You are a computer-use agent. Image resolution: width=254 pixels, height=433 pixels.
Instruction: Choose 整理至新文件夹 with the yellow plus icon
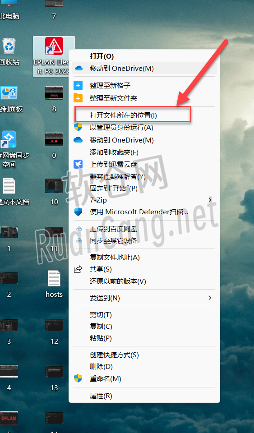click(x=144, y=98)
